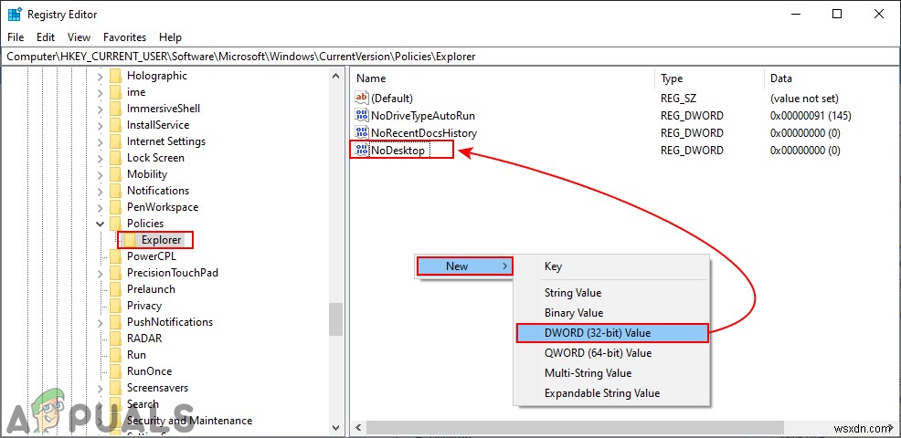This screenshot has height=438, width=901.
Task: Select the NoDriveTypeAutoRun value name
Action: tap(423, 115)
